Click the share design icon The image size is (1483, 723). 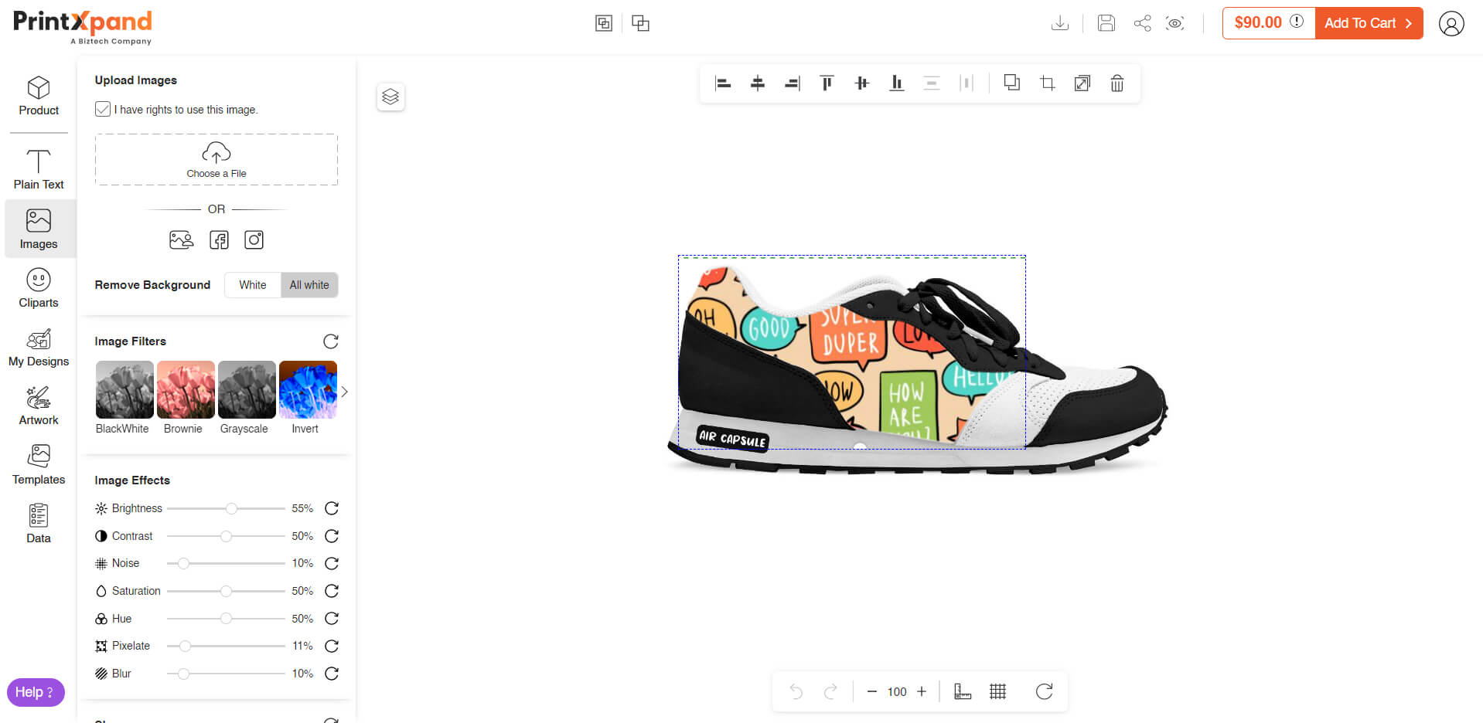(1142, 23)
